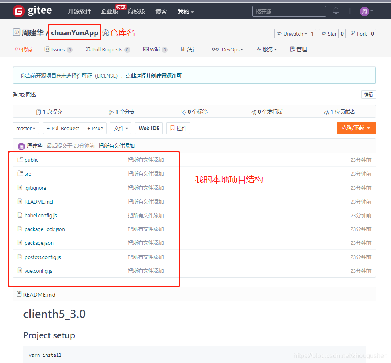Viewport: 391px width, 363px height.
Task: Expand the 我的 menu in navbar
Action: click(185, 11)
